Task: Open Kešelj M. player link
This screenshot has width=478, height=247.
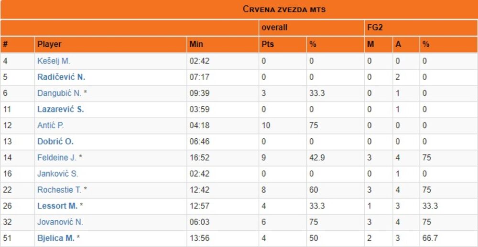Action: coord(54,61)
